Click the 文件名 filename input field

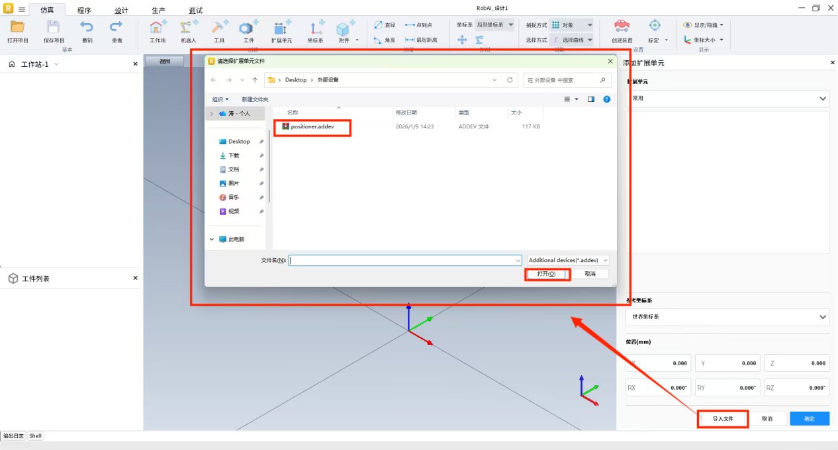(x=404, y=261)
